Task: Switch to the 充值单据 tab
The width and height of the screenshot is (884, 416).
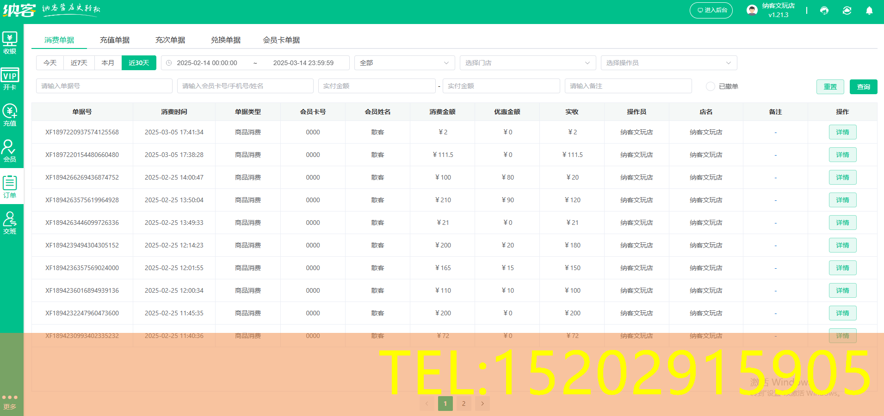Action: tap(116, 40)
